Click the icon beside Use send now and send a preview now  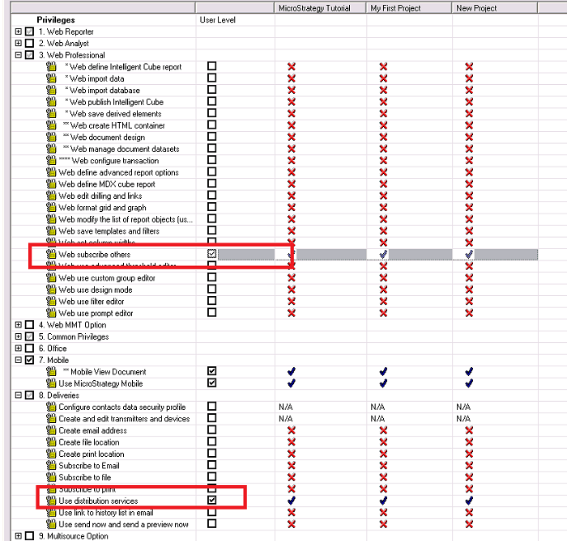tap(51, 524)
